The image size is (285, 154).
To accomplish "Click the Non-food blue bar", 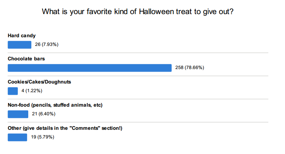I will (x=18, y=114).
